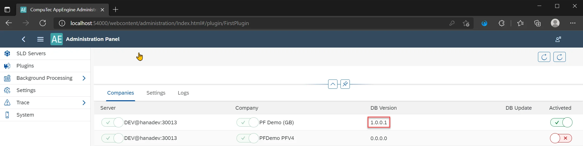Toggle Server switch in the PFDemo PFV4 row
Image resolution: width=583 pixels, height=146 pixels.
pos(112,138)
